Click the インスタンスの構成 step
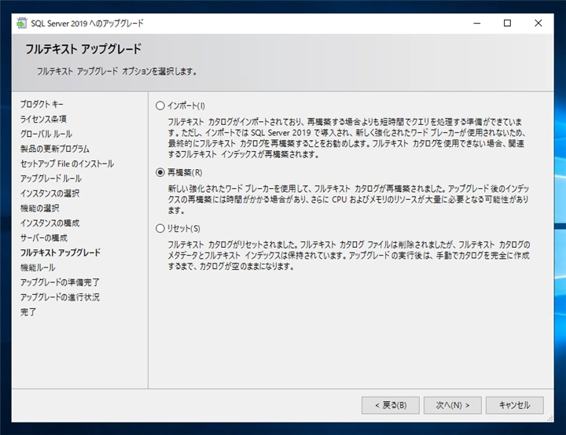Viewport: 566px width, 435px height. tap(50, 223)
